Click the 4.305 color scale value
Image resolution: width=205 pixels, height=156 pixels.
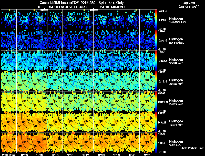(161, 134)
